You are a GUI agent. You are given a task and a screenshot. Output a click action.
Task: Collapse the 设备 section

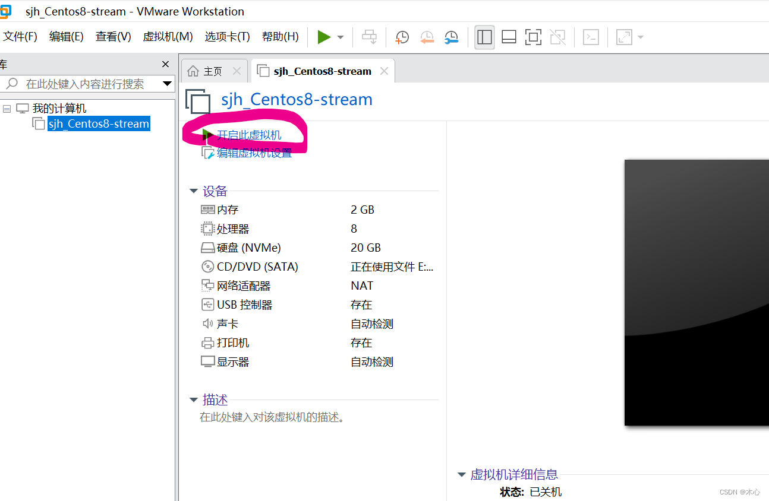click(193, 191)
